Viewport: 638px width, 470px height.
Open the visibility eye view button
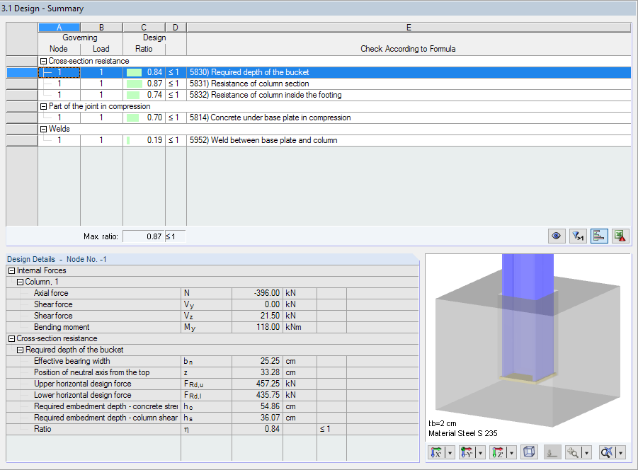point(557,236)
